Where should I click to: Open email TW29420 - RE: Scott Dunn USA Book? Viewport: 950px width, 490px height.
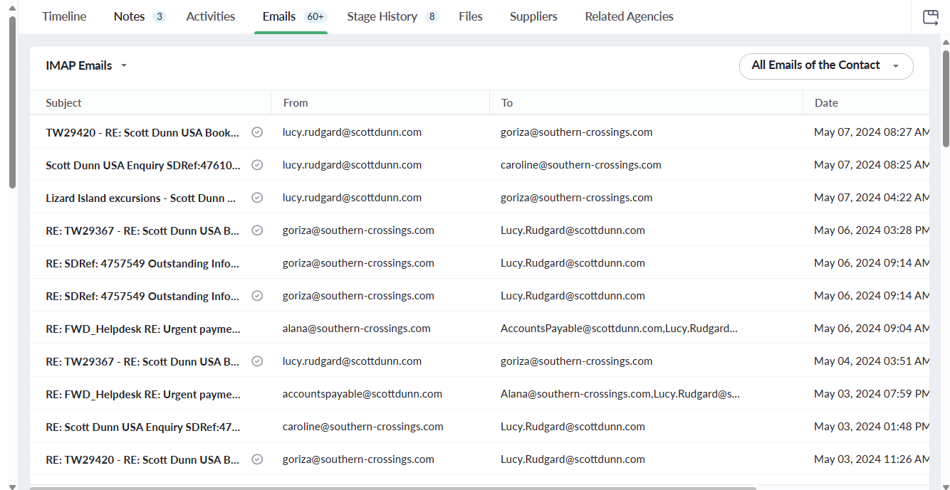(142, 132)
